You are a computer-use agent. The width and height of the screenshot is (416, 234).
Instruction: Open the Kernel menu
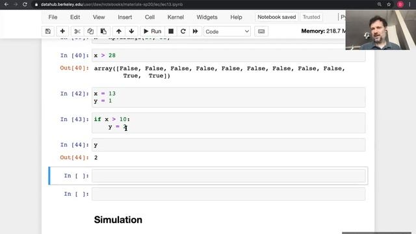pos(175,17)
